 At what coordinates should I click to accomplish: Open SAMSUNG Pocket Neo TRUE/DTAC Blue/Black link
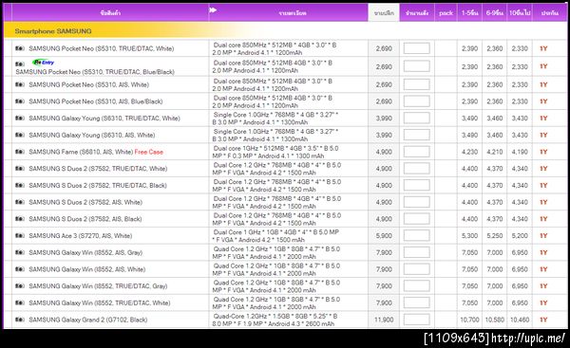point(95,72)
